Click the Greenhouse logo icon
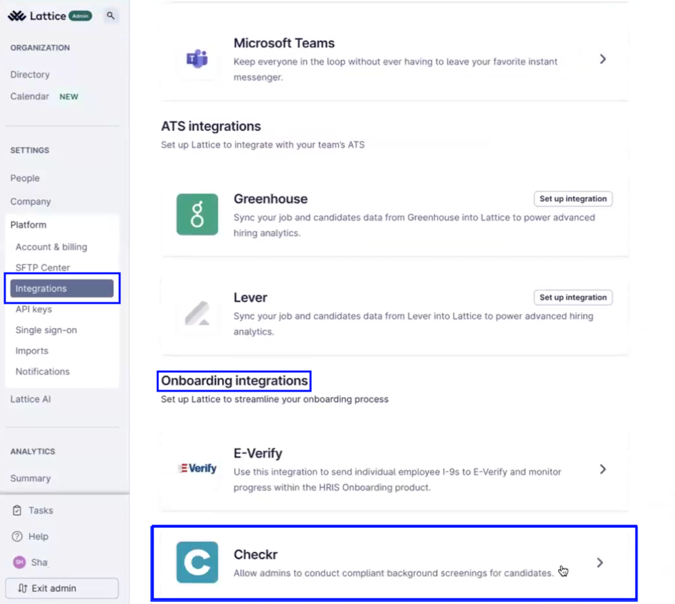Image resolution: width=675 pixels, height=604 pixels. point(197,214)
